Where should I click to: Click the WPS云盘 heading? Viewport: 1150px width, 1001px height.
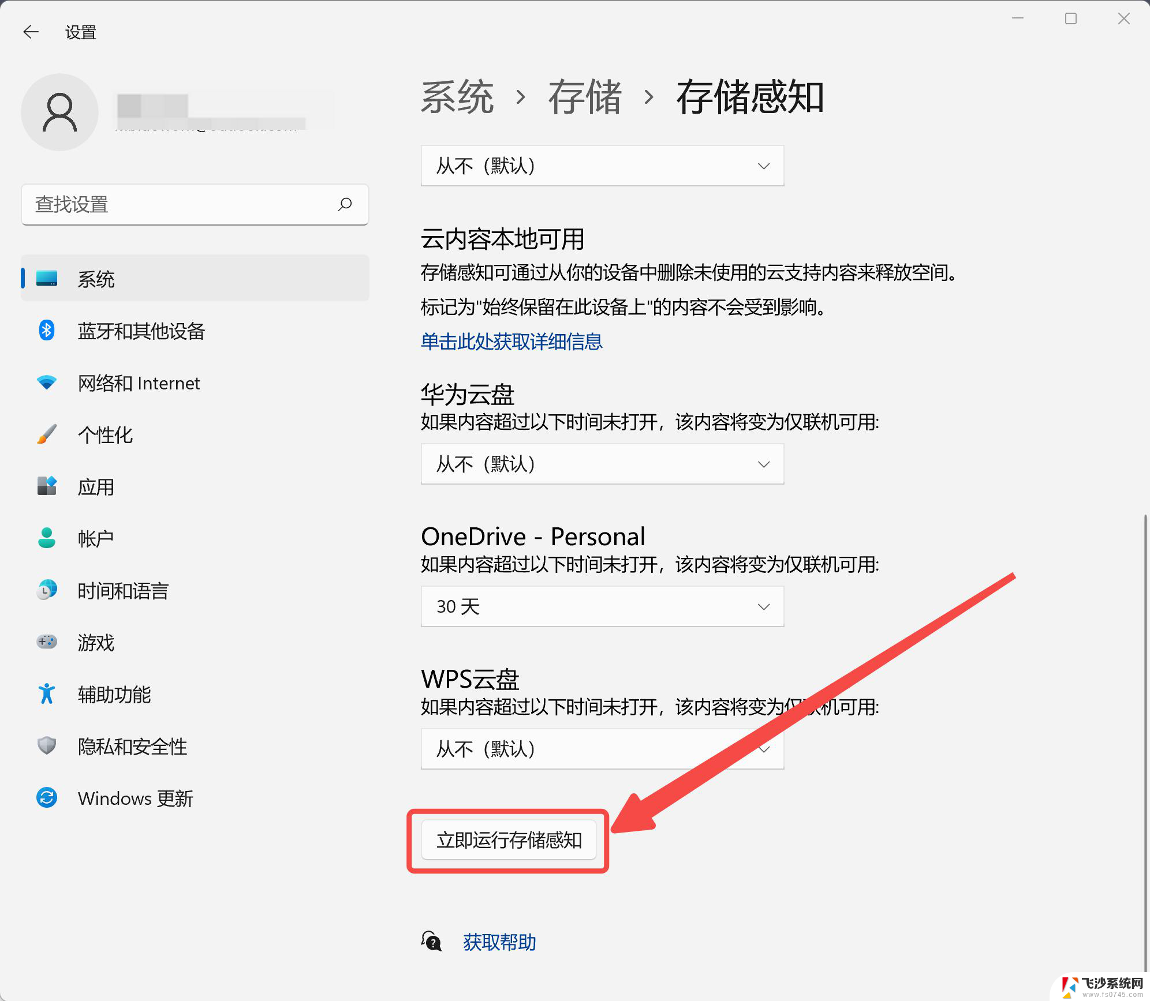(470, 679)
